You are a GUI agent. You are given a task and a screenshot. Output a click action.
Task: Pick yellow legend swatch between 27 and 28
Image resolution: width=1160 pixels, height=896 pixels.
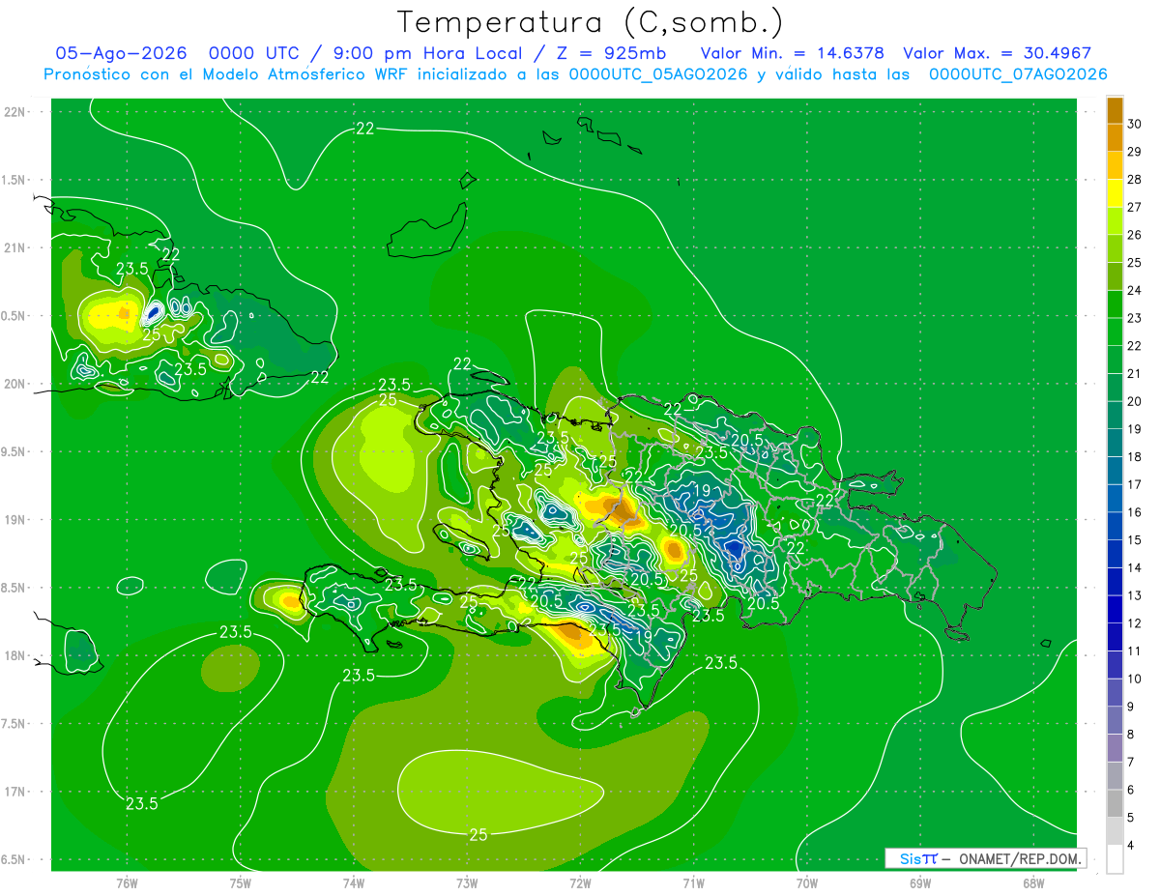(1115, 193)
